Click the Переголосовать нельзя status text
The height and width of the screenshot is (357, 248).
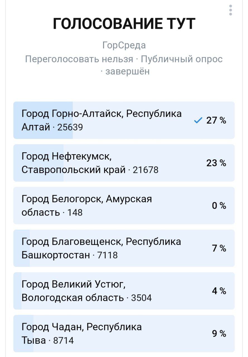(79, 59)
